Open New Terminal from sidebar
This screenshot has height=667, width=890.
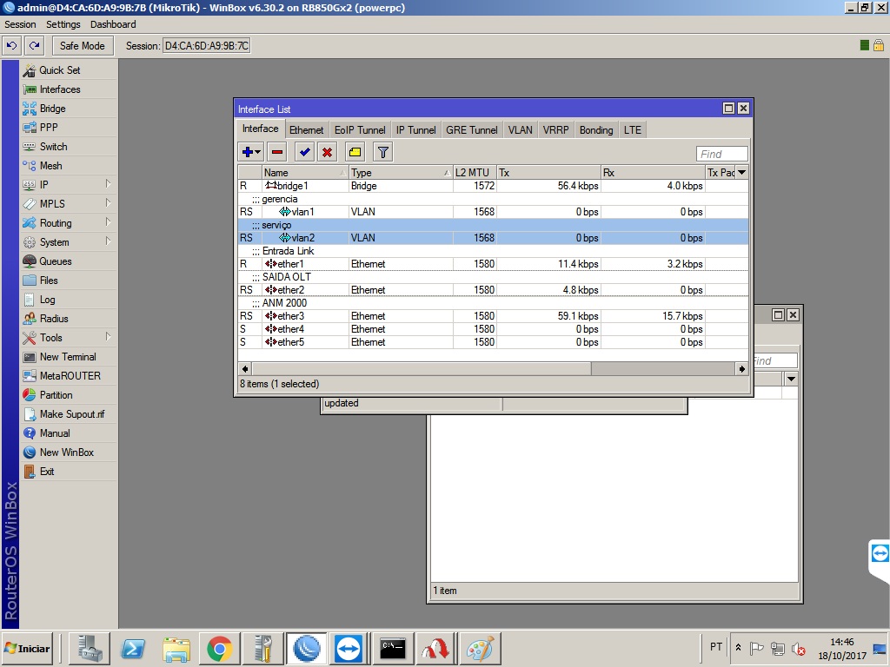click(x=68, y=357)
